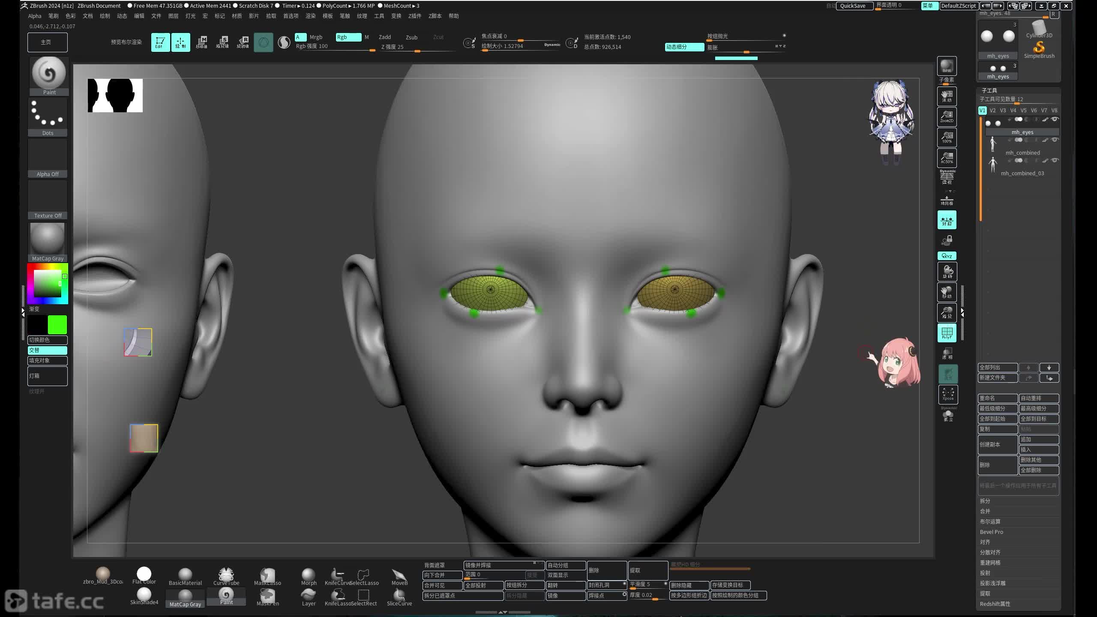Viewport: 1097px width, 617px height.
Task: Toggle Rgb paint mode
Action: (348, 37)
